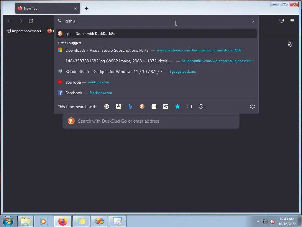Search with eBay one-off icon
The width and height of the screenshot is (302, 227).
point(154,106)
